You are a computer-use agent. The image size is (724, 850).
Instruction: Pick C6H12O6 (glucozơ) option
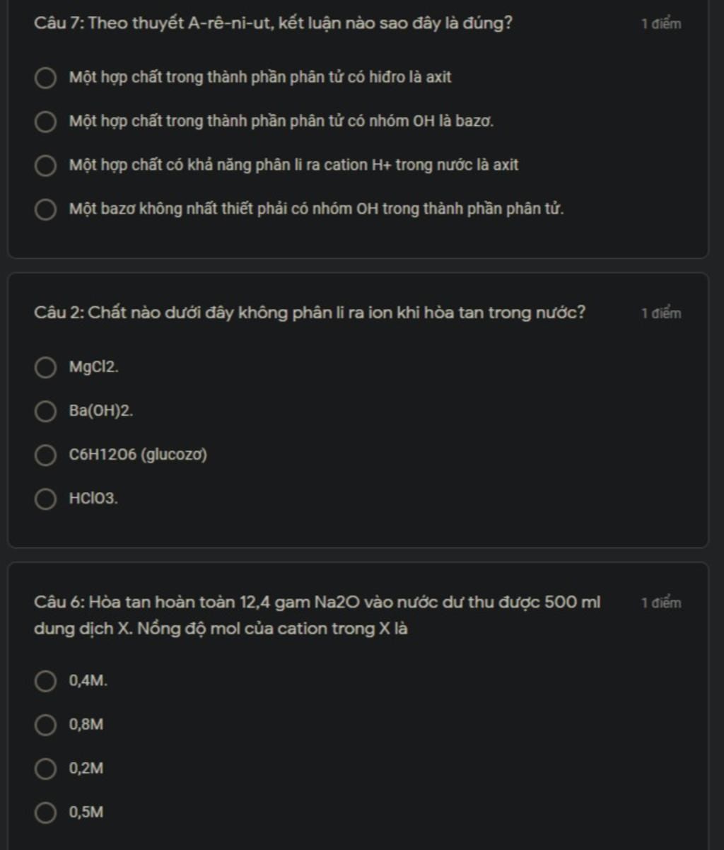pyautogui.click(x=45, y=455)
